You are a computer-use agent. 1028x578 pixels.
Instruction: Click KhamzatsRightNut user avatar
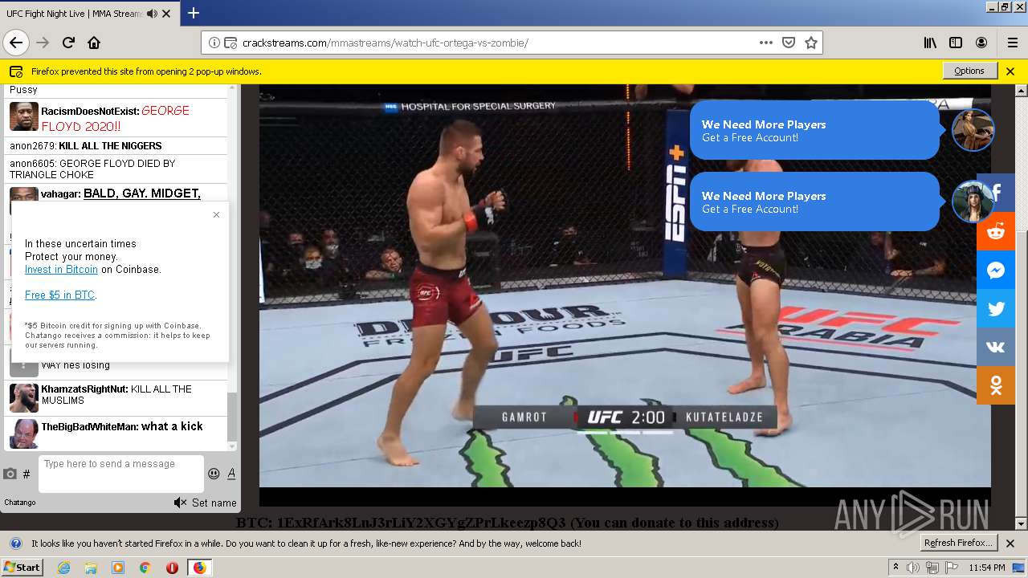(23, 397)
